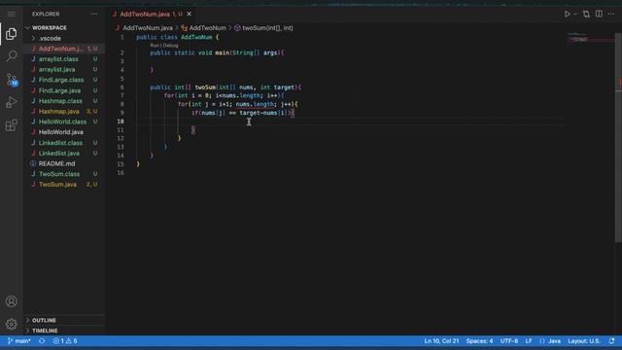Run the Java file with play button
The height and width of the screenshot is (350, 622).
(x=568, y=14)
